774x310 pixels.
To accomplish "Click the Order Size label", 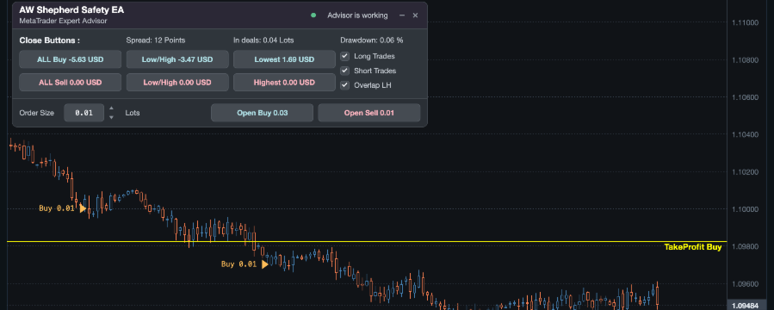I will pyautogui.click(x=36, y=113).
